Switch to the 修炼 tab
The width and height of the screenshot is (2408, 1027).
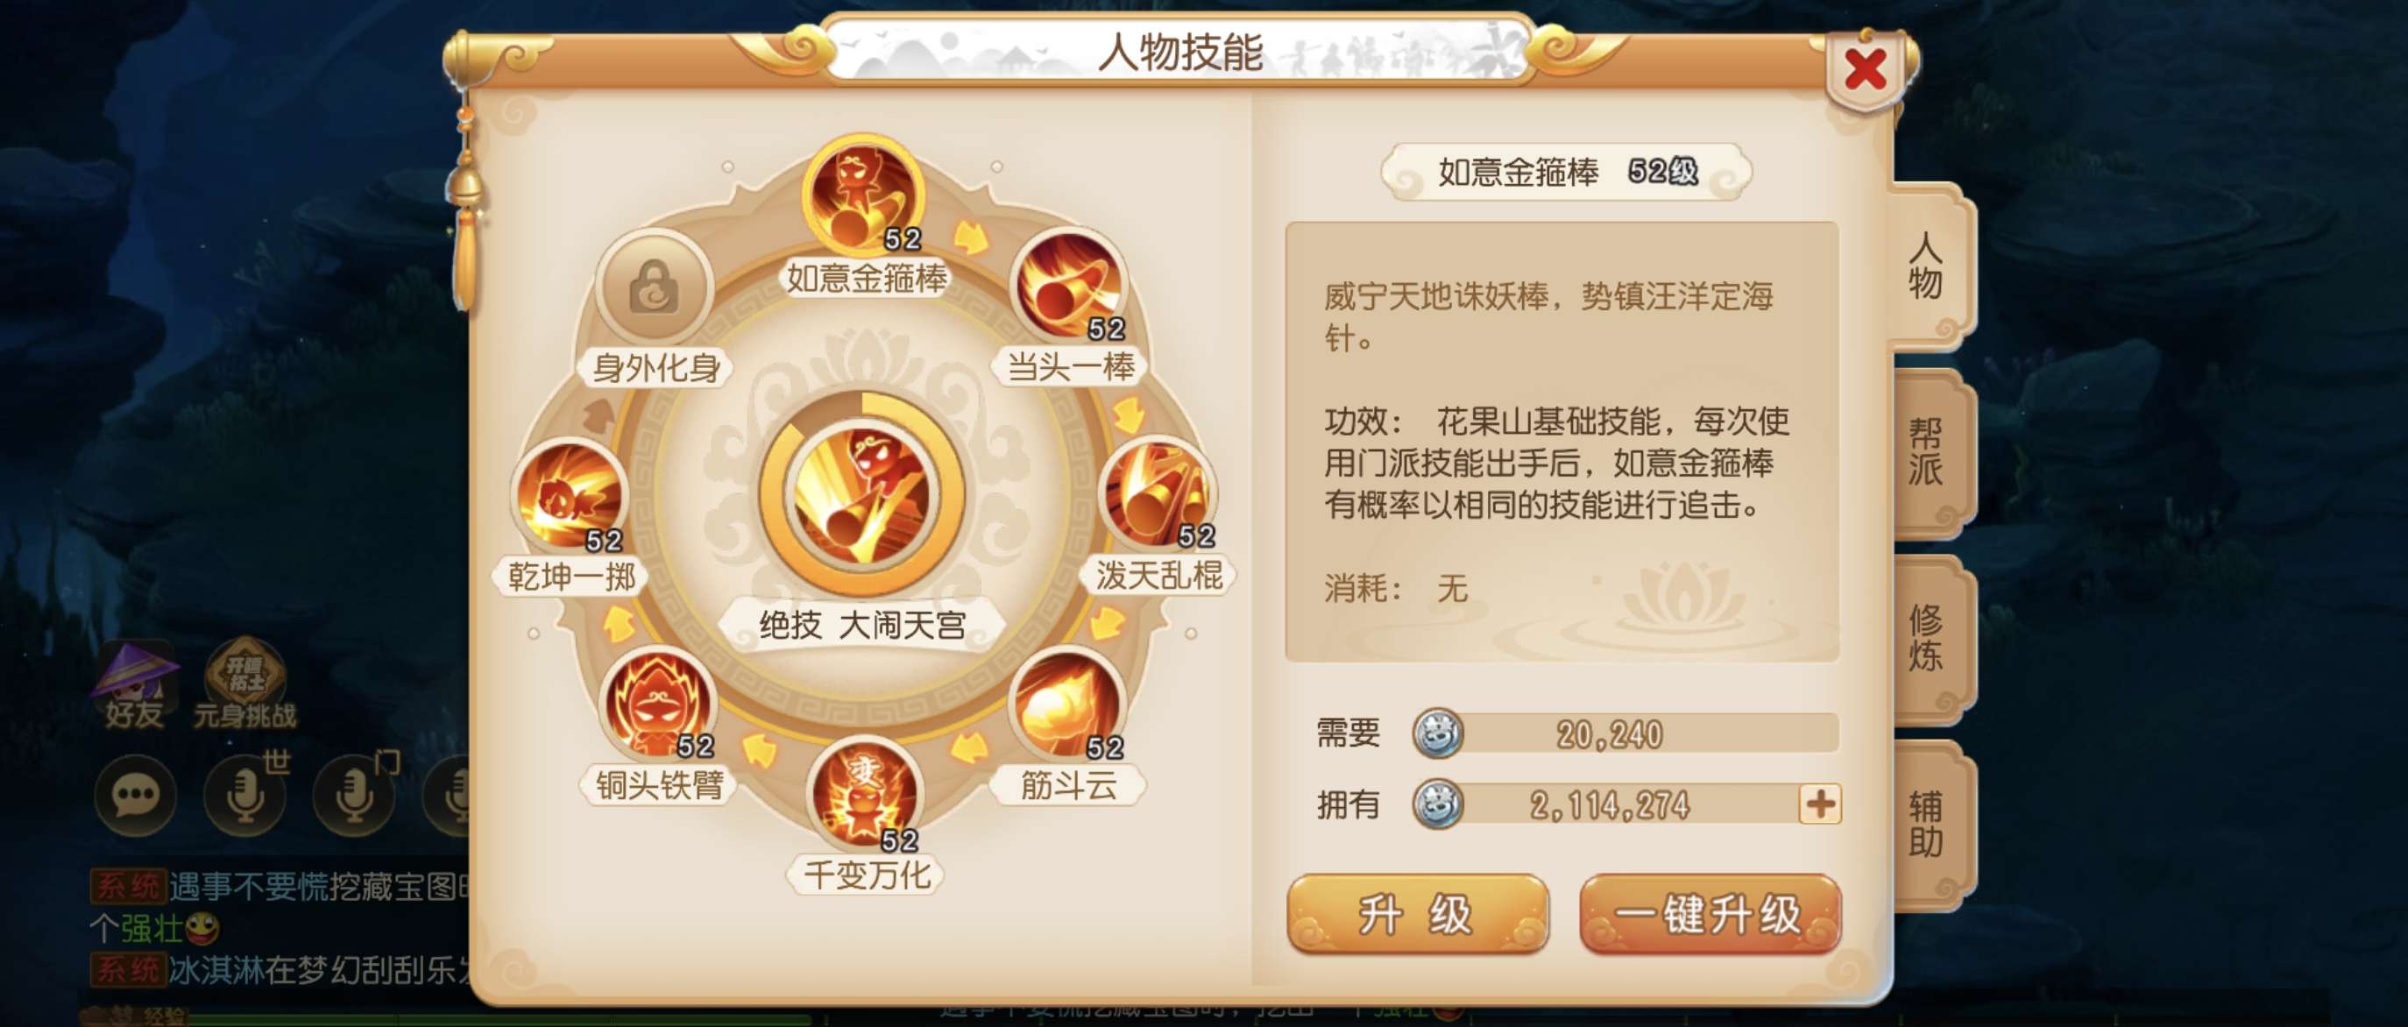tap(1928, 639)
